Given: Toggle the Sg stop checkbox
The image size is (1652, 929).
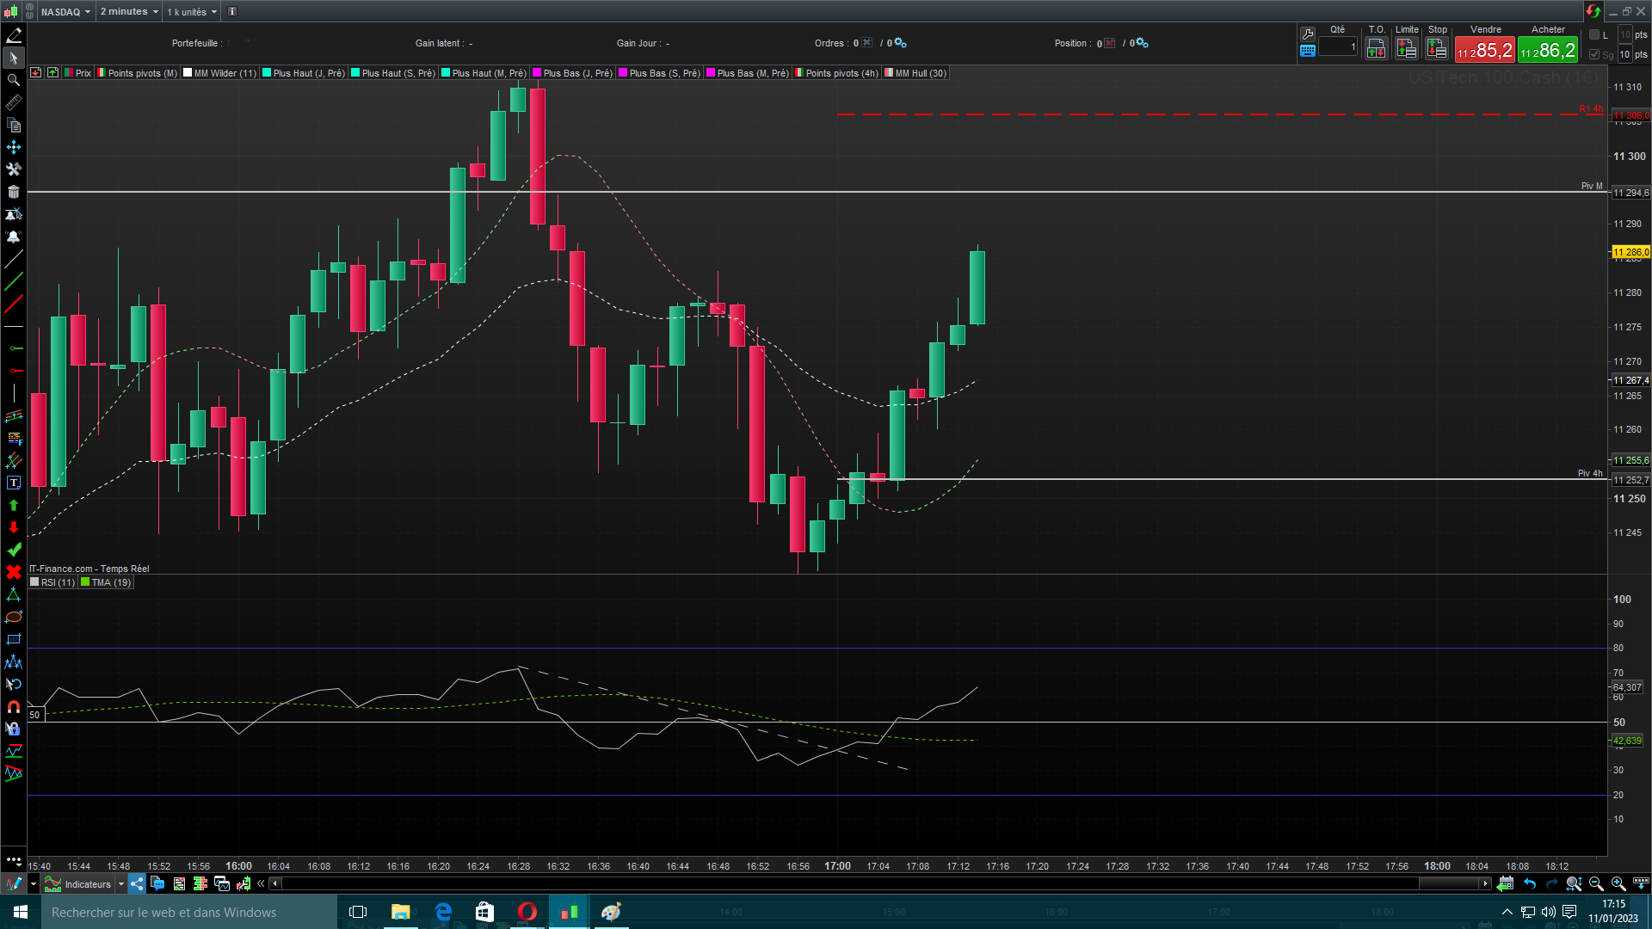Looking at the screenshot, I should tap(1594, 54).
